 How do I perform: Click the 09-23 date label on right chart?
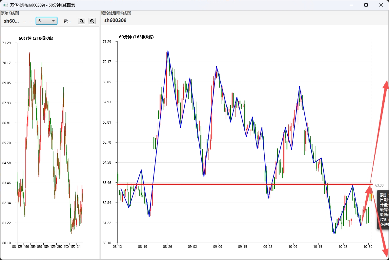[268, 247]
